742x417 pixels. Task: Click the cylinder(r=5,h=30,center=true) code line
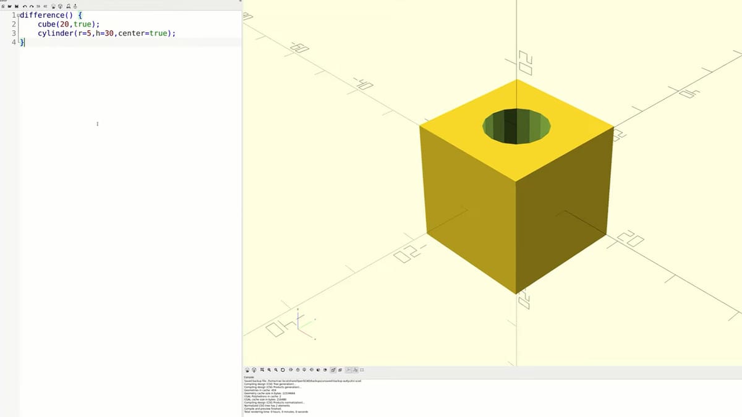[106, 33]
